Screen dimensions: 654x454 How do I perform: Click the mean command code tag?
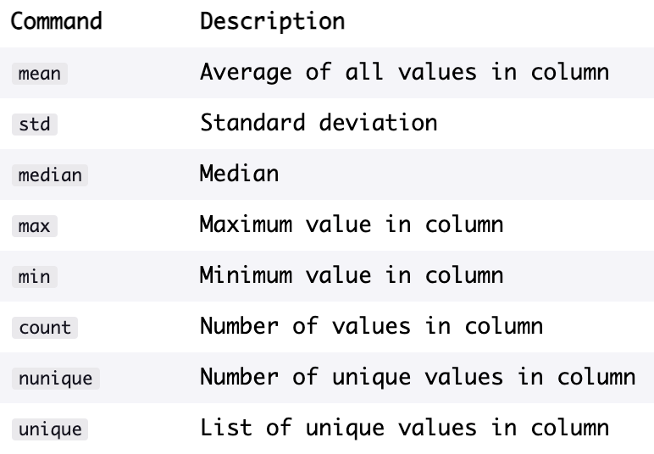(x=40, y=74)
